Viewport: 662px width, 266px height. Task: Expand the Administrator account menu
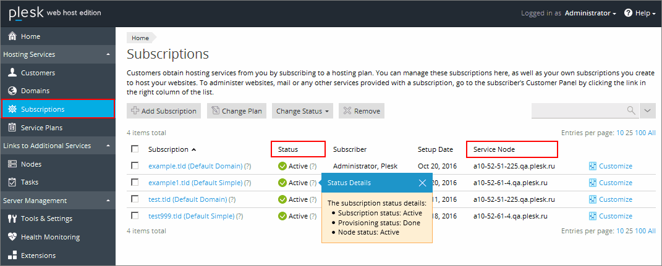tap(590, 13)
